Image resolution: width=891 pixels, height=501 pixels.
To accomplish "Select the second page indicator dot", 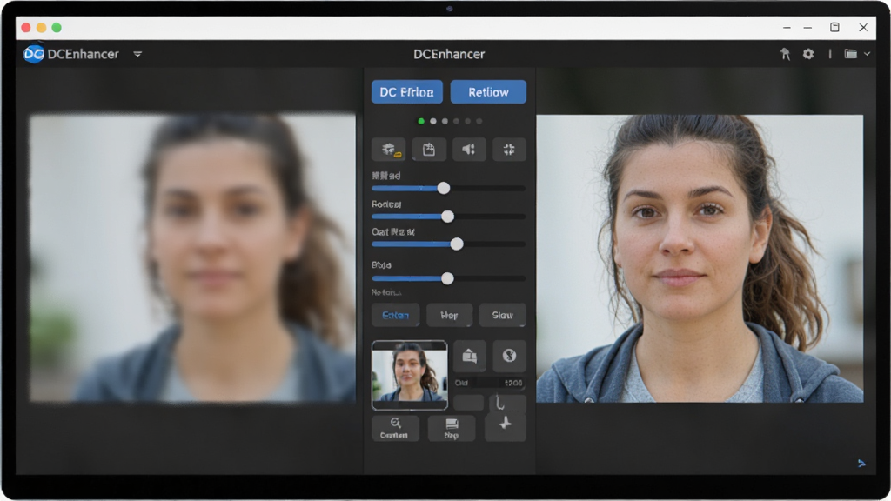I will coord(433,121).
